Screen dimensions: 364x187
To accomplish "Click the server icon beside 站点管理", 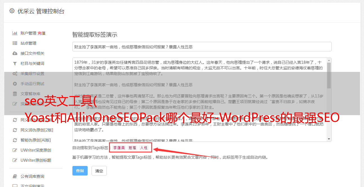I will click(15, 43).
